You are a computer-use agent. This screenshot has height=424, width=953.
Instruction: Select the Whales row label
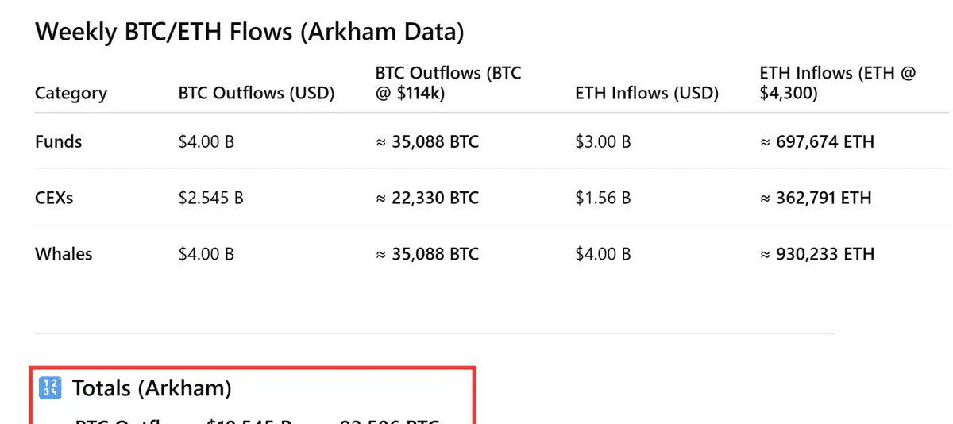point(64,254)
